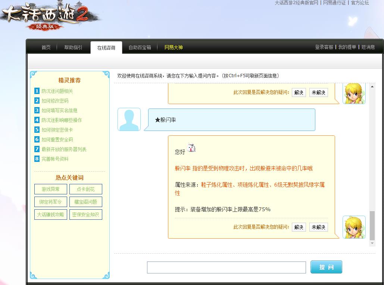Click the number 7 icon beside 最新开放的服务器列表
The image size is (384, 285).
pyautogui.click(x=37, y=149)
